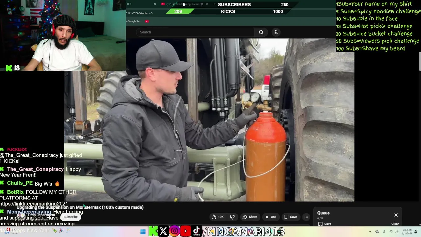Image resolution: width=421 pixels, height=237 pixels.
Task: Close the Queue panel
Action: (x=396, y=215)
